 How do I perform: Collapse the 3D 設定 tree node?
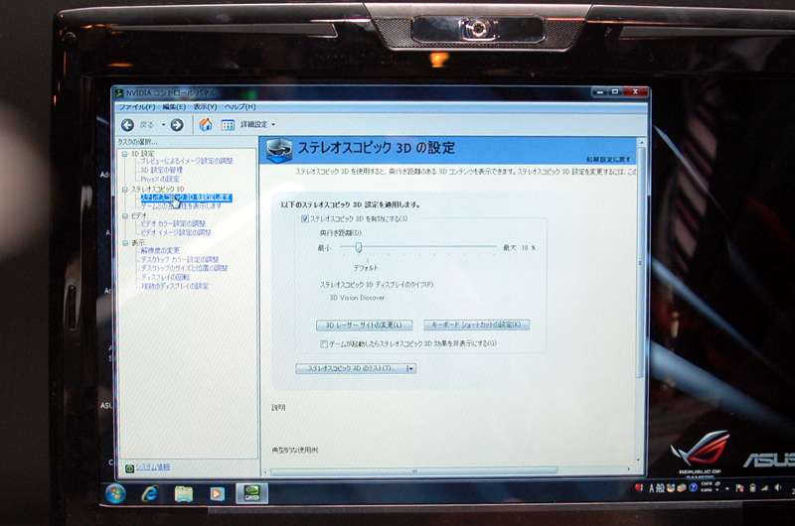point(125,154)
